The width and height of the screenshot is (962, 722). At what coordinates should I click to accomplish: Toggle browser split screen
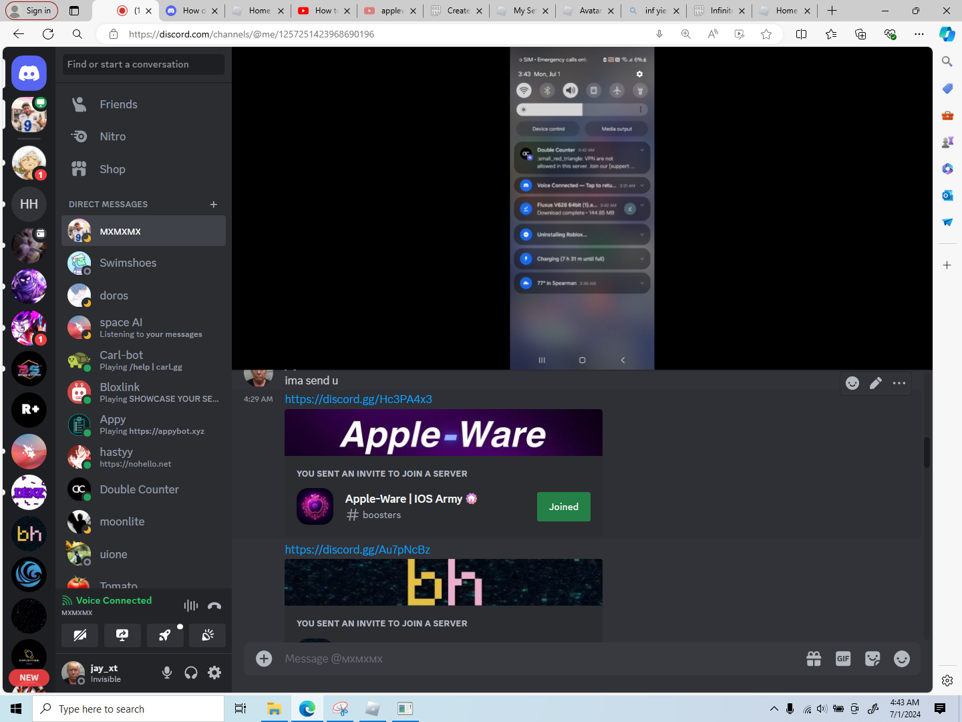tap(802, 34)
